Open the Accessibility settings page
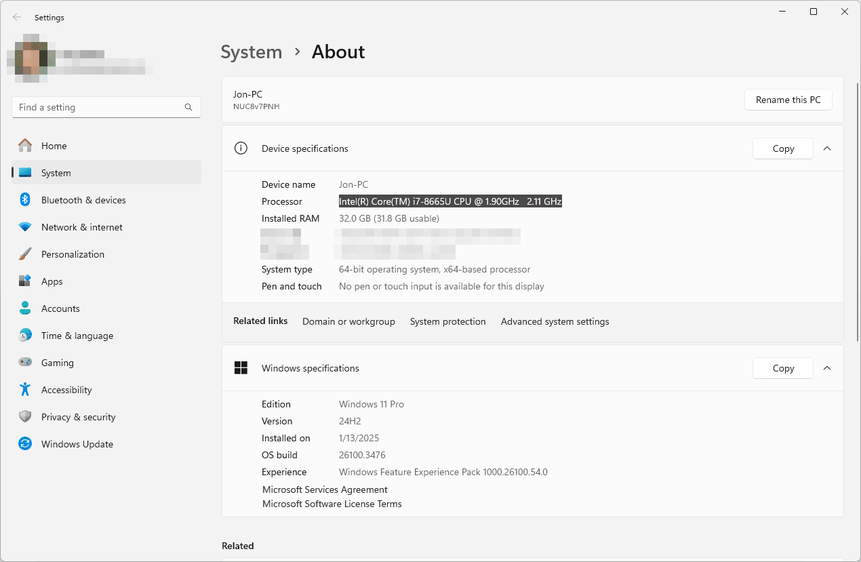 66,390
